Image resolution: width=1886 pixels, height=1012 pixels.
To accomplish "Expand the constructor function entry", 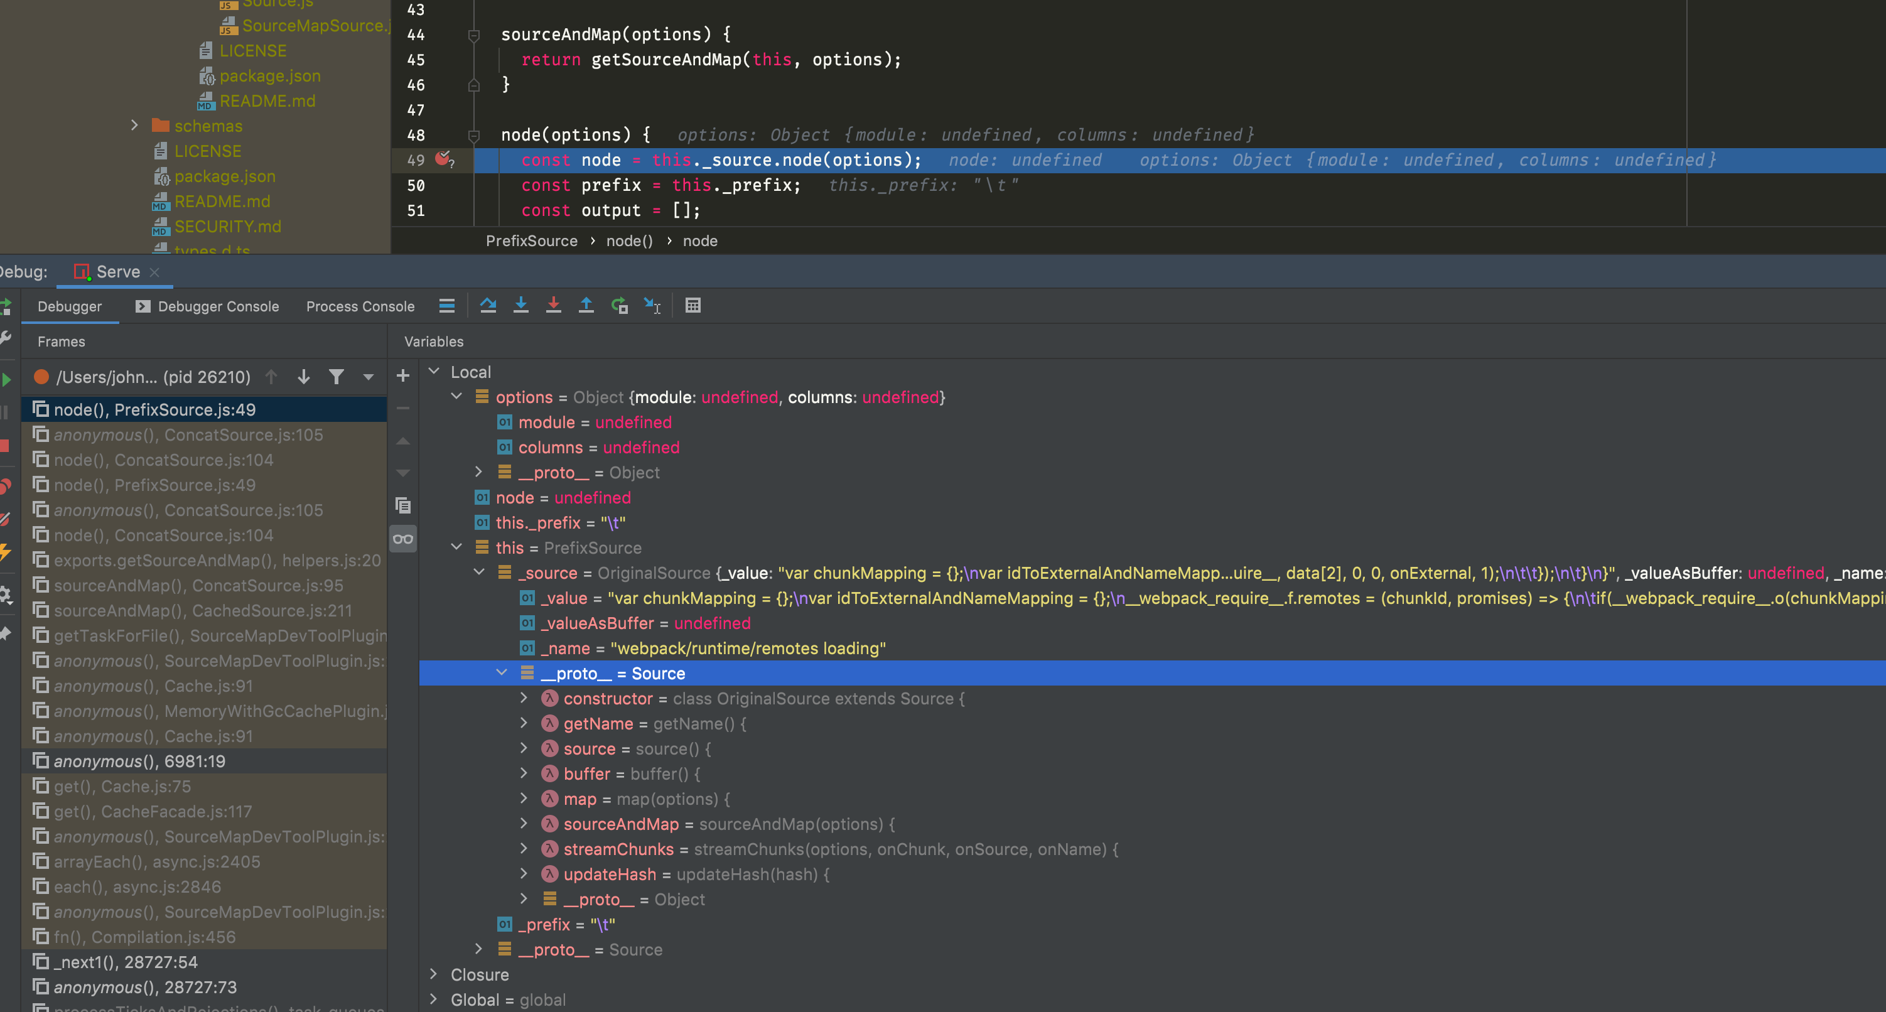I will [x=524, y=698].
